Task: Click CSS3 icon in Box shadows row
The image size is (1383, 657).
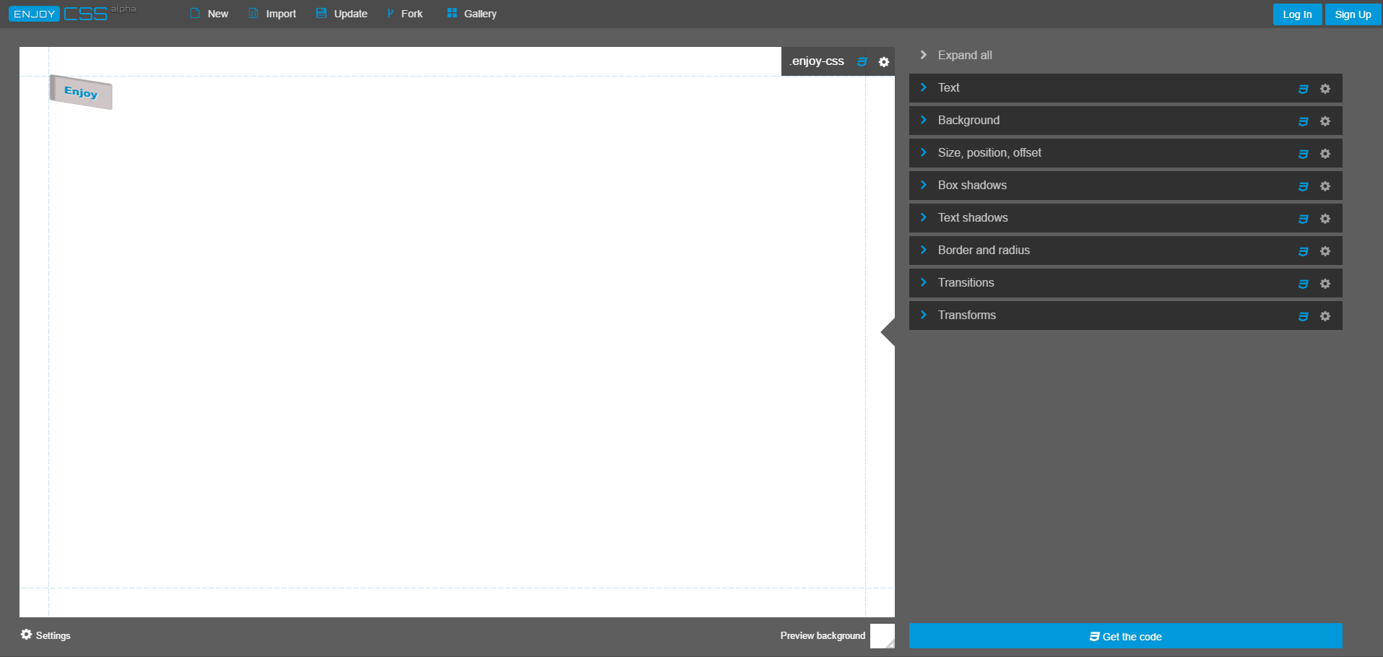Action: 1304,186
